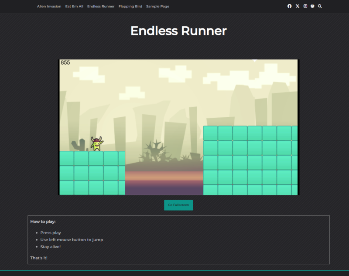
Task: Click the cactus silhouette behind the monster
Action: 79,145
